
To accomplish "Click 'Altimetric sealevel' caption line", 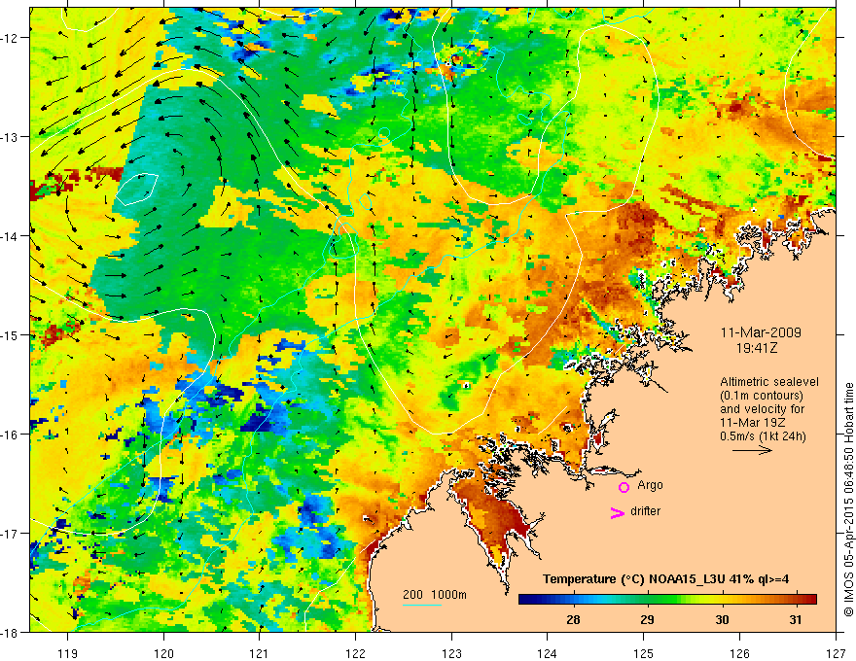I will click(769, 382).
